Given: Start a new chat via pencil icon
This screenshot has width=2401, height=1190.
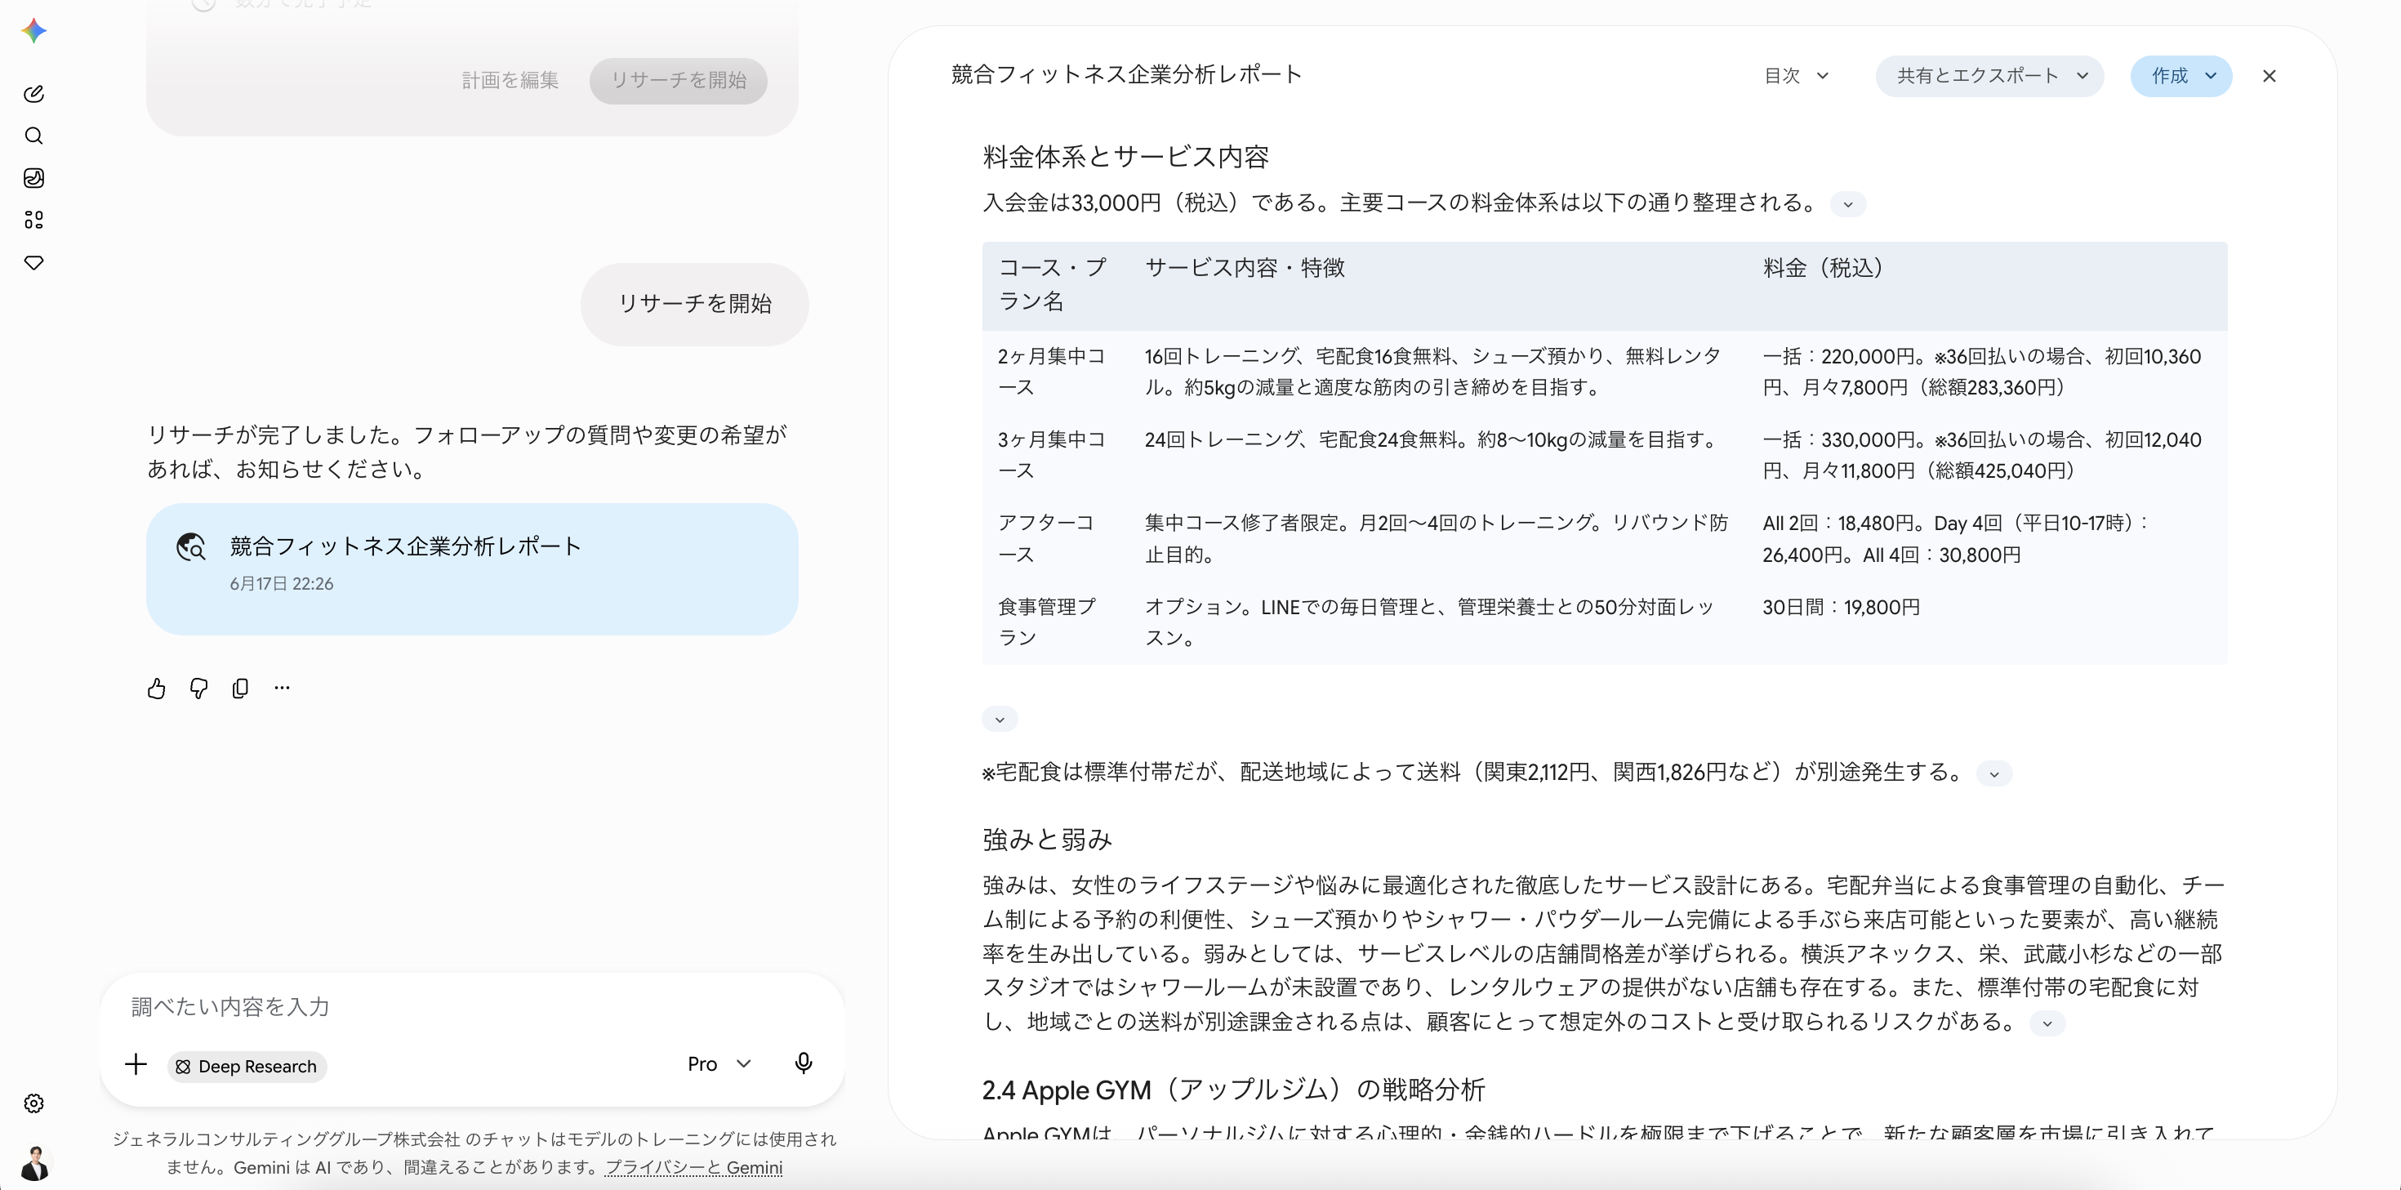Looking at the screenshot, I should pyautogui.click(x=33, y=94).
